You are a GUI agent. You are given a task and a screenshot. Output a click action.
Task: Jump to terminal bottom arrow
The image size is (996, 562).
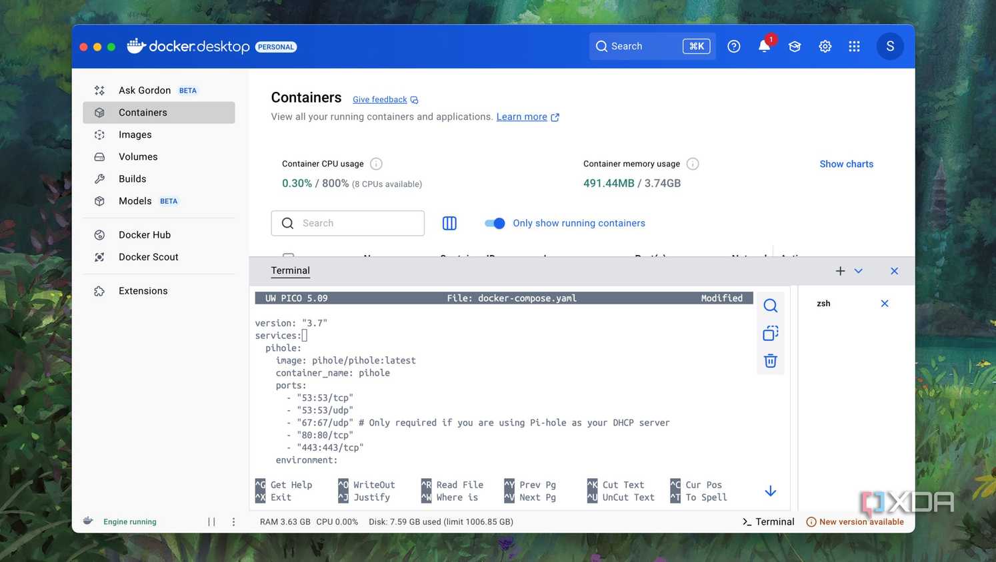tap(770, 491)
